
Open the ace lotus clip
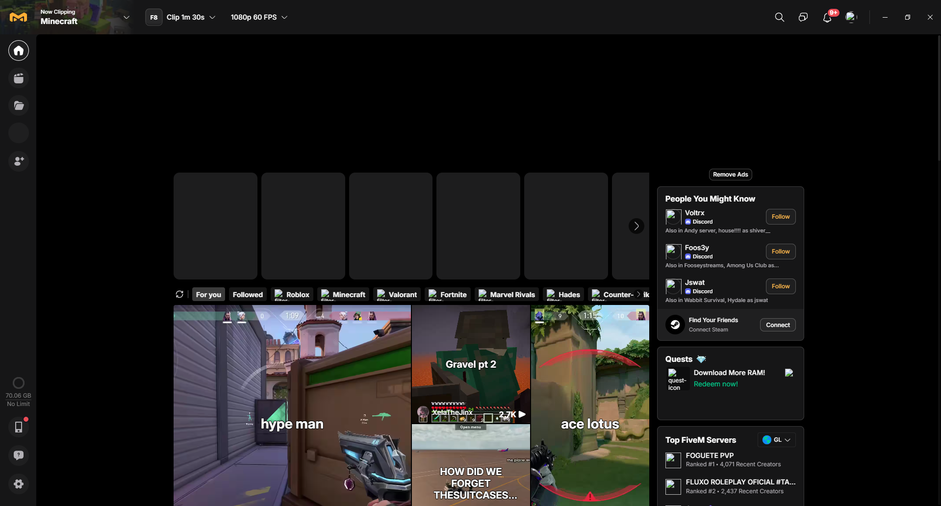click(590, 405)
